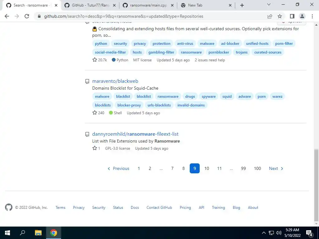This screenshot has width=319, height=239.
Task: Jump to results page 8
Action: coord(183,168)
